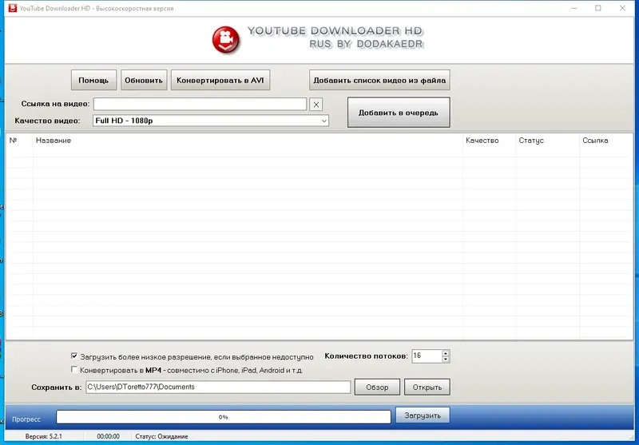Increase Количество потоков with up arrow
Image resolution: width=639 pixels, height=445 pixels.
pos(446,353)
